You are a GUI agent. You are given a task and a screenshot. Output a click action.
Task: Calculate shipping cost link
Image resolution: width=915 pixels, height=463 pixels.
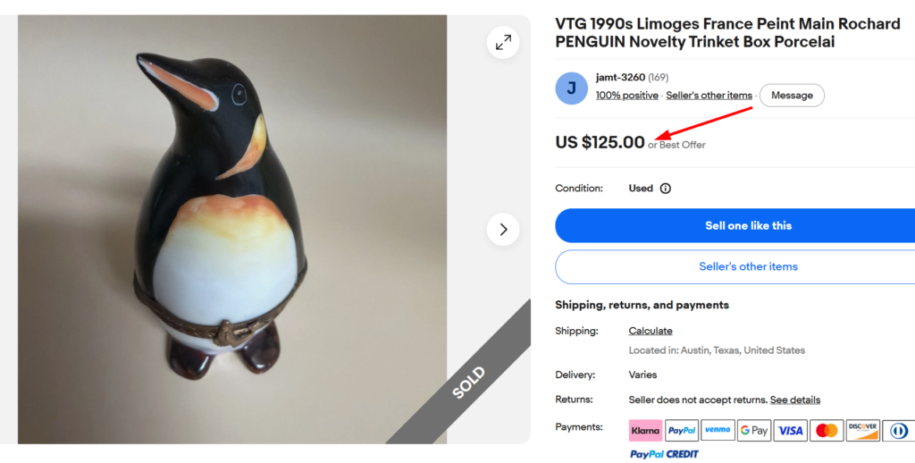coord(651,331)
